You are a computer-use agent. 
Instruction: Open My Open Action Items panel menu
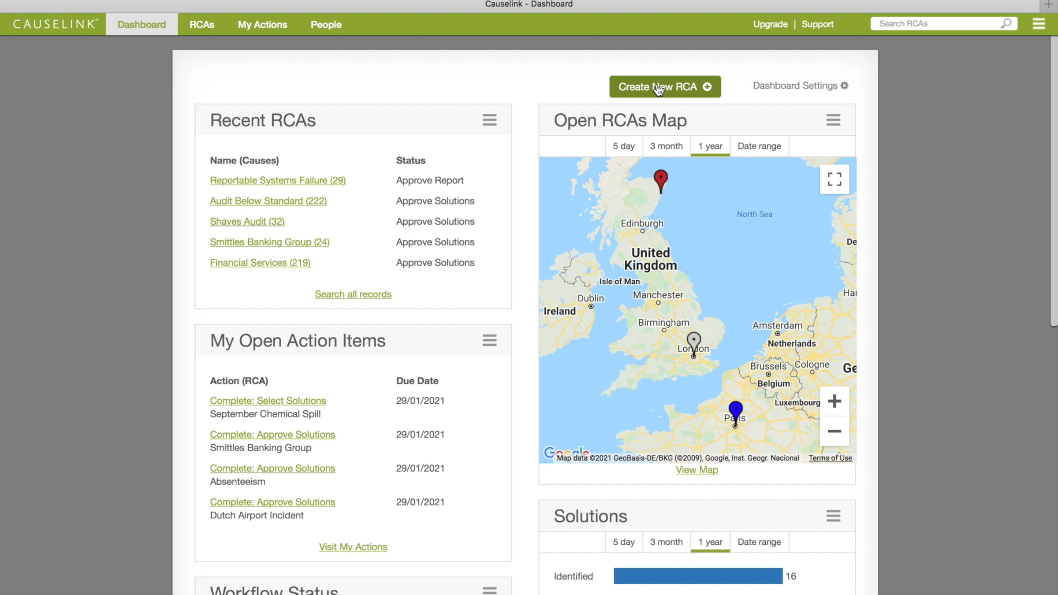click(x=489, y=340)
